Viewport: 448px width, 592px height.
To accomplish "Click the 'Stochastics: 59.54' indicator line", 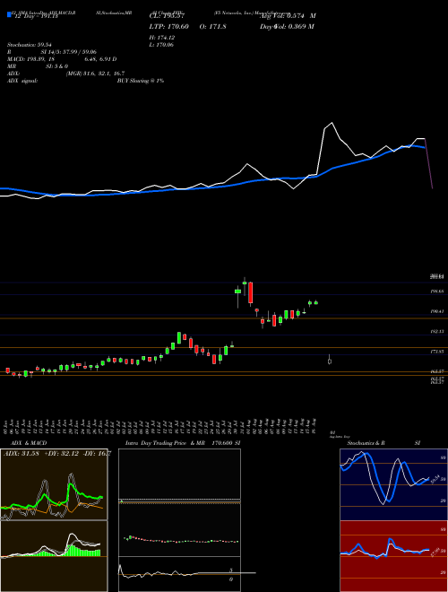I will coord(30,45).
